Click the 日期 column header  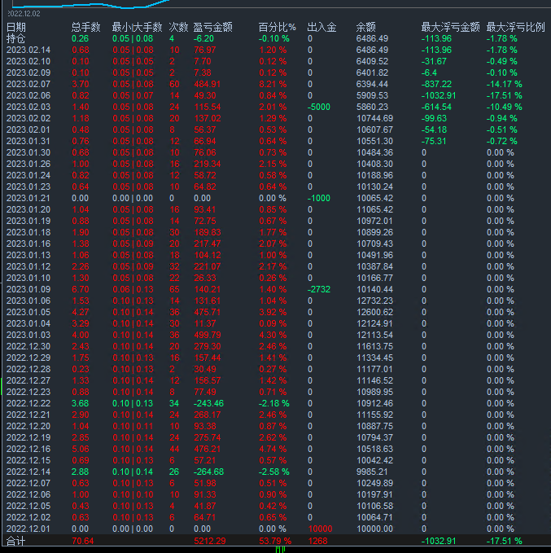(15, 27)
